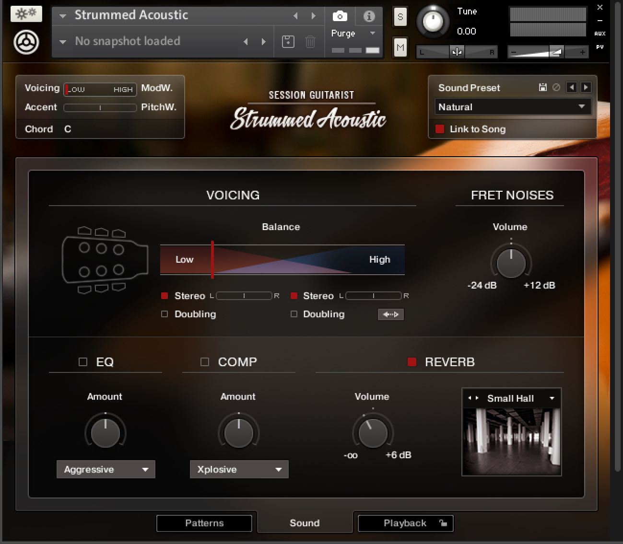623x544 pixels.
Task: Go to next instrument arrow
Action: click(x=313, y=16)
